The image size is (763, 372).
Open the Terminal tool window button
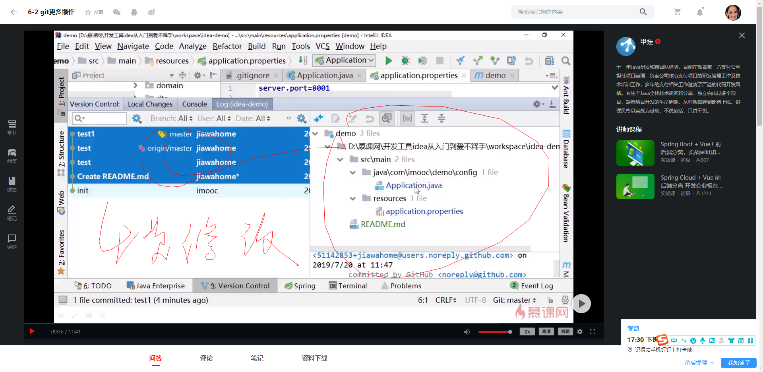(x=348, y=286)
